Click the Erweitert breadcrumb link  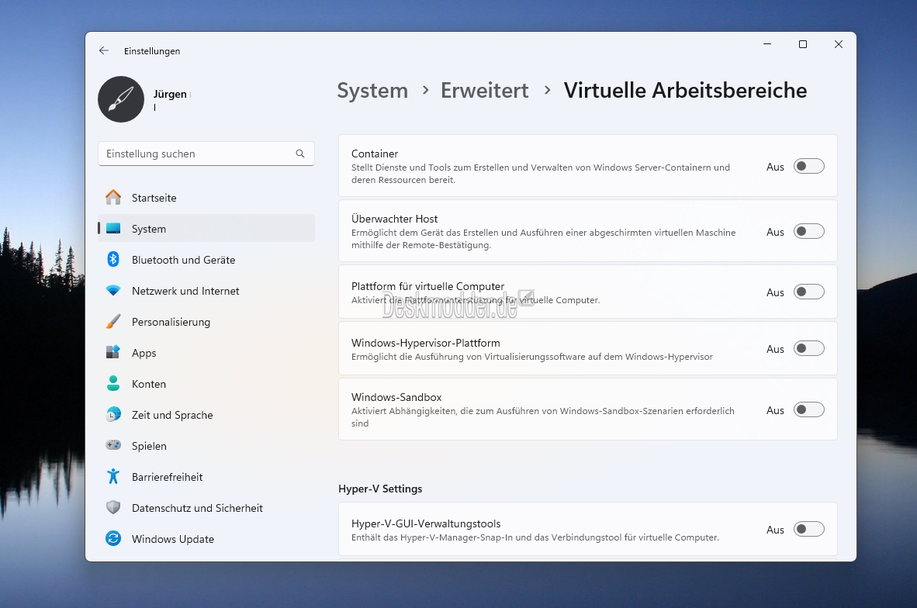pos(484,91)
